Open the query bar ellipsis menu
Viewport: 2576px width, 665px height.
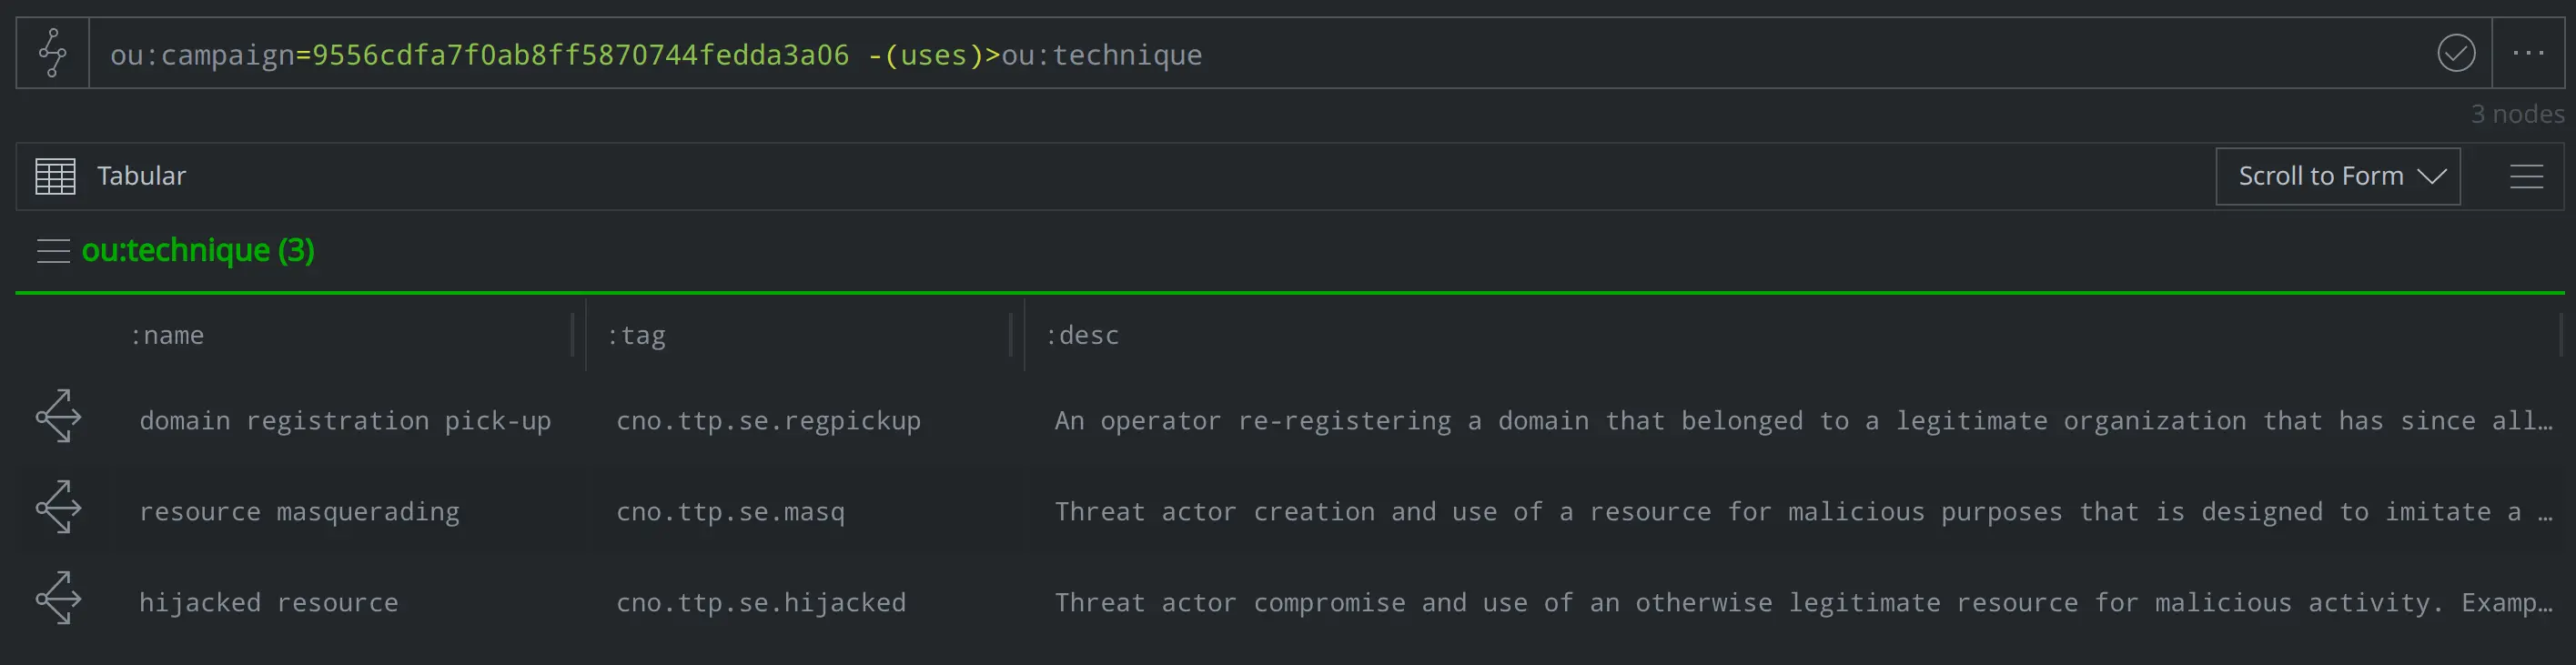(x=2528, y=53)
